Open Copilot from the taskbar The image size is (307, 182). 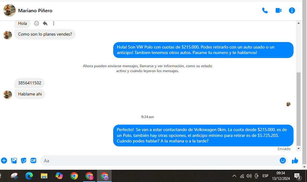pos(59,176)
